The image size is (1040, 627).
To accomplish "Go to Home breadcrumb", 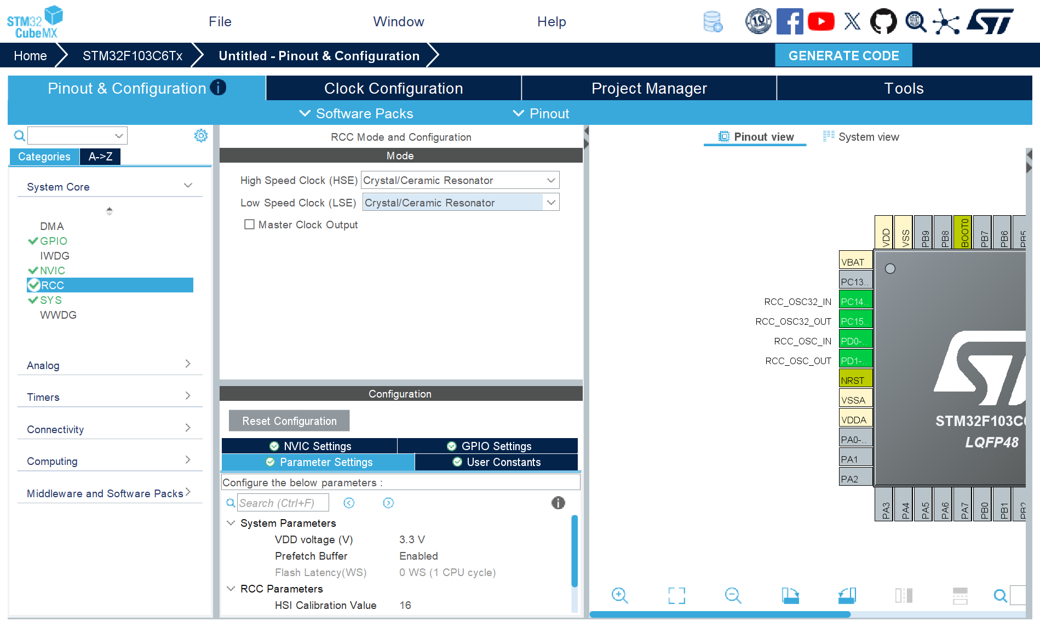I will coord(30,55).
